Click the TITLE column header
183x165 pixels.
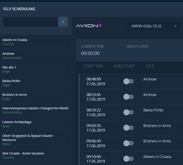pyautogui.click(x=149, y=66)
